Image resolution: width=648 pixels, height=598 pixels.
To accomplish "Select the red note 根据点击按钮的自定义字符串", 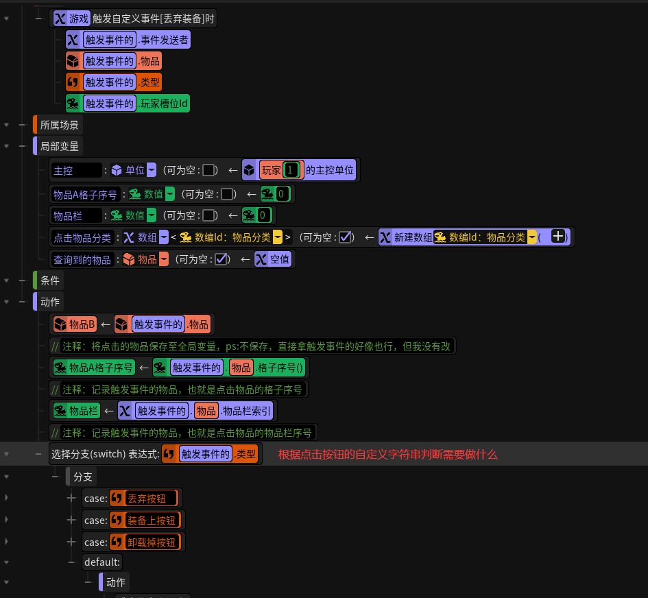I will (x=387, y=455).
